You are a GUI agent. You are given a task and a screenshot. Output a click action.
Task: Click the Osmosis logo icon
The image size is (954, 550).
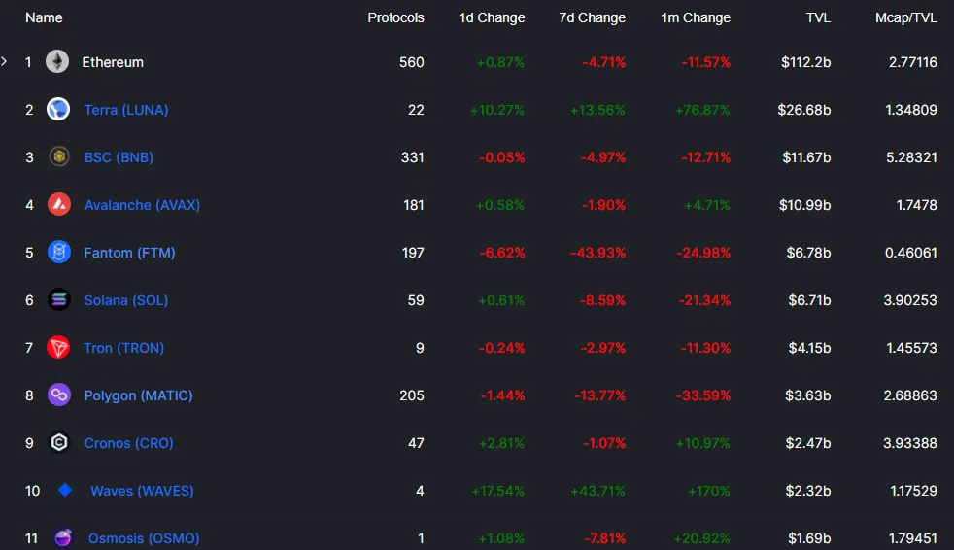(63, 537)
